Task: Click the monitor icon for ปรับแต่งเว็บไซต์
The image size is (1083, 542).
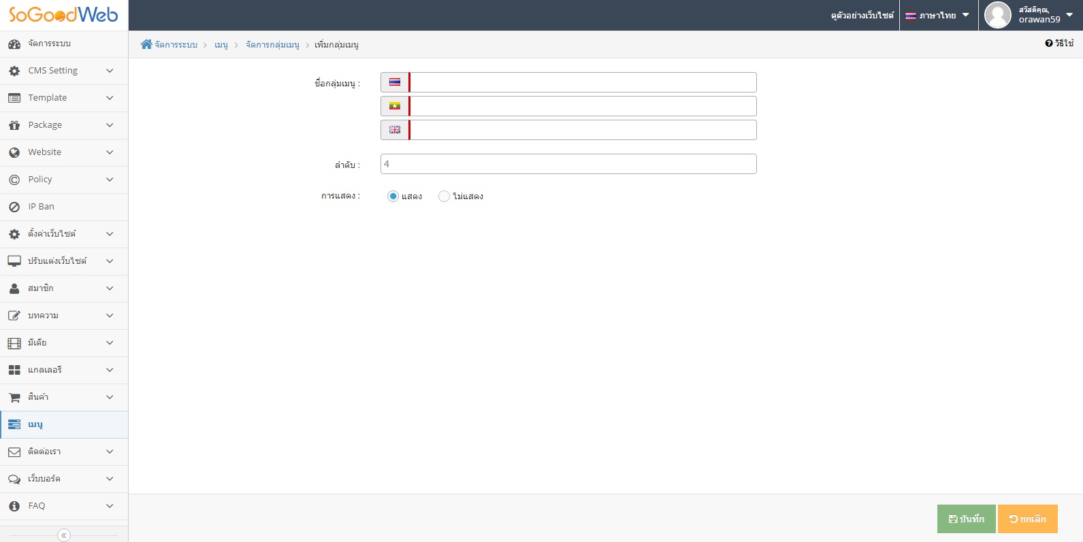Action: pyautogui.click(x=14, y=261)
